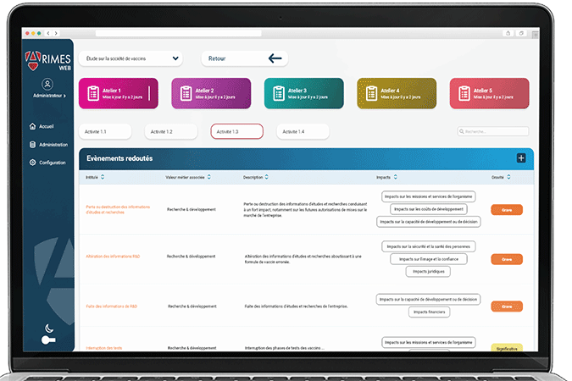
Task: Go to Accueil home page
Action: point(42,126)
